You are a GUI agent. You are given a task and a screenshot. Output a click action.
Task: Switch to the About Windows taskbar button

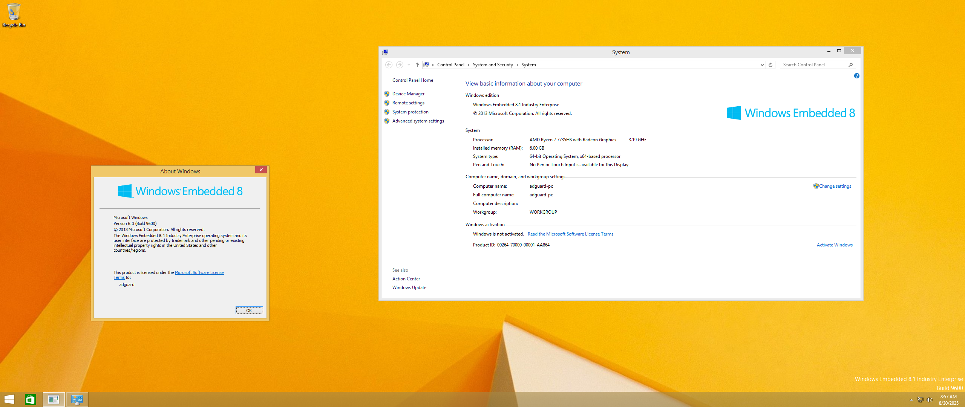coord(54,399)
